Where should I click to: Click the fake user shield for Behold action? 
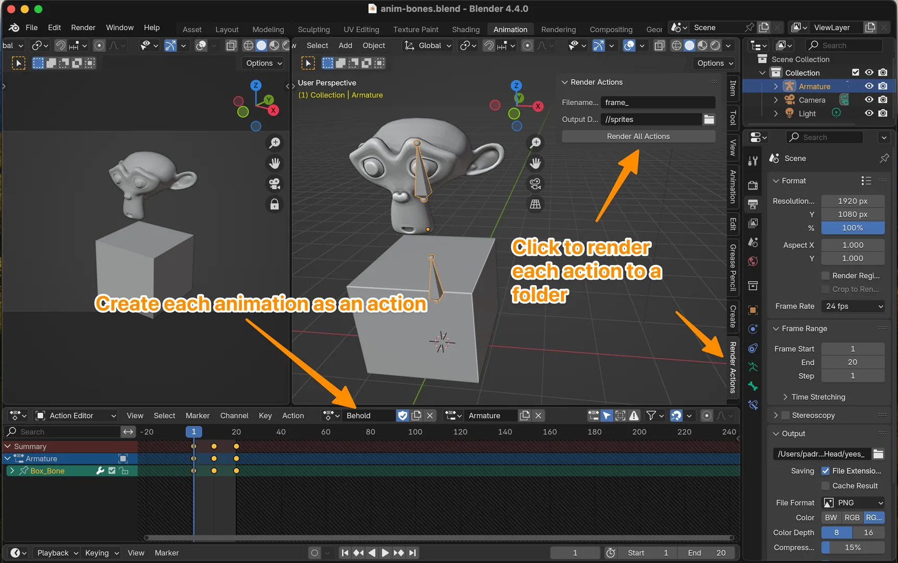click(402, 415)
